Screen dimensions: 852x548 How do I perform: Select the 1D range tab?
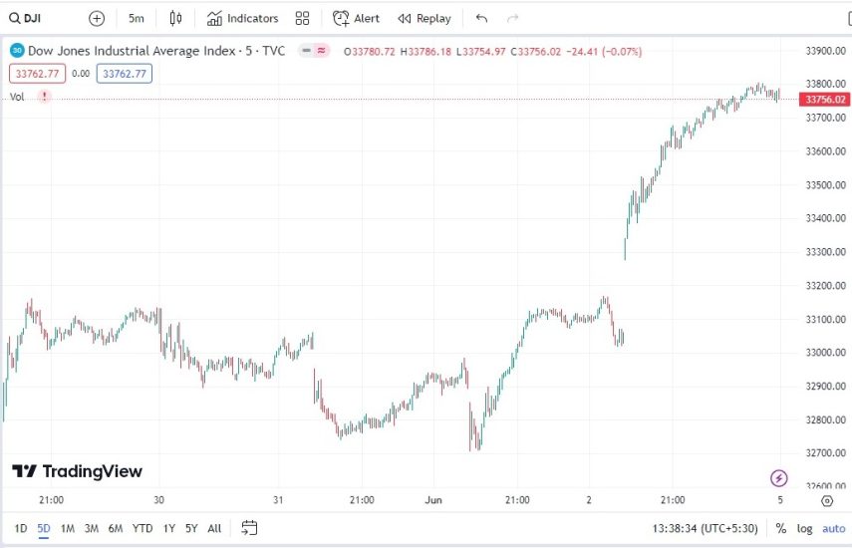tap(20, 528)
